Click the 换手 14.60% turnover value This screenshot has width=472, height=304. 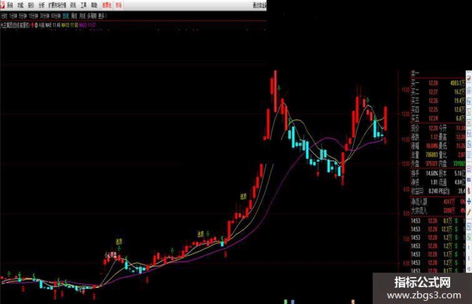(432, 173)
